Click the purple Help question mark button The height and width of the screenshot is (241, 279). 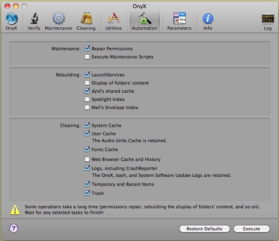(13, 228)
